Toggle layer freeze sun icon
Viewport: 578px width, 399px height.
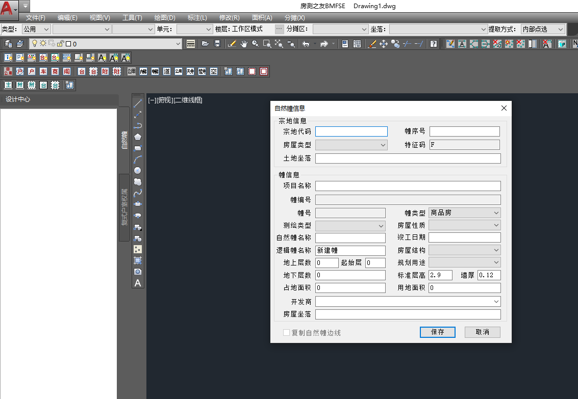(43, 43)
